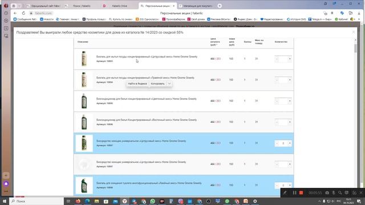This screenshot has height=205, width=365.
Task: Open Microsoft Edge from the taskbar
Action: (87, 201)
